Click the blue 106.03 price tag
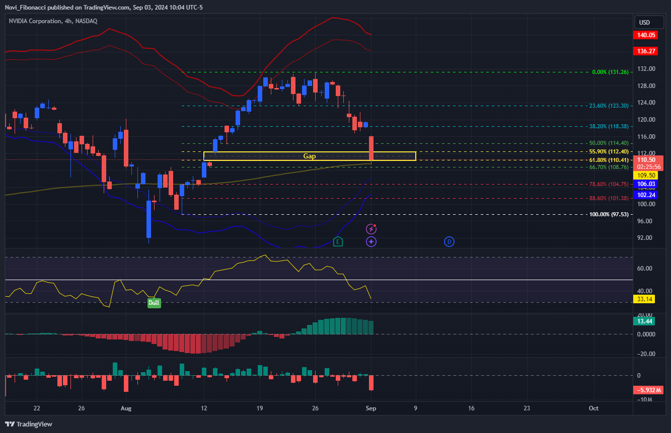 tap(646, 184)
